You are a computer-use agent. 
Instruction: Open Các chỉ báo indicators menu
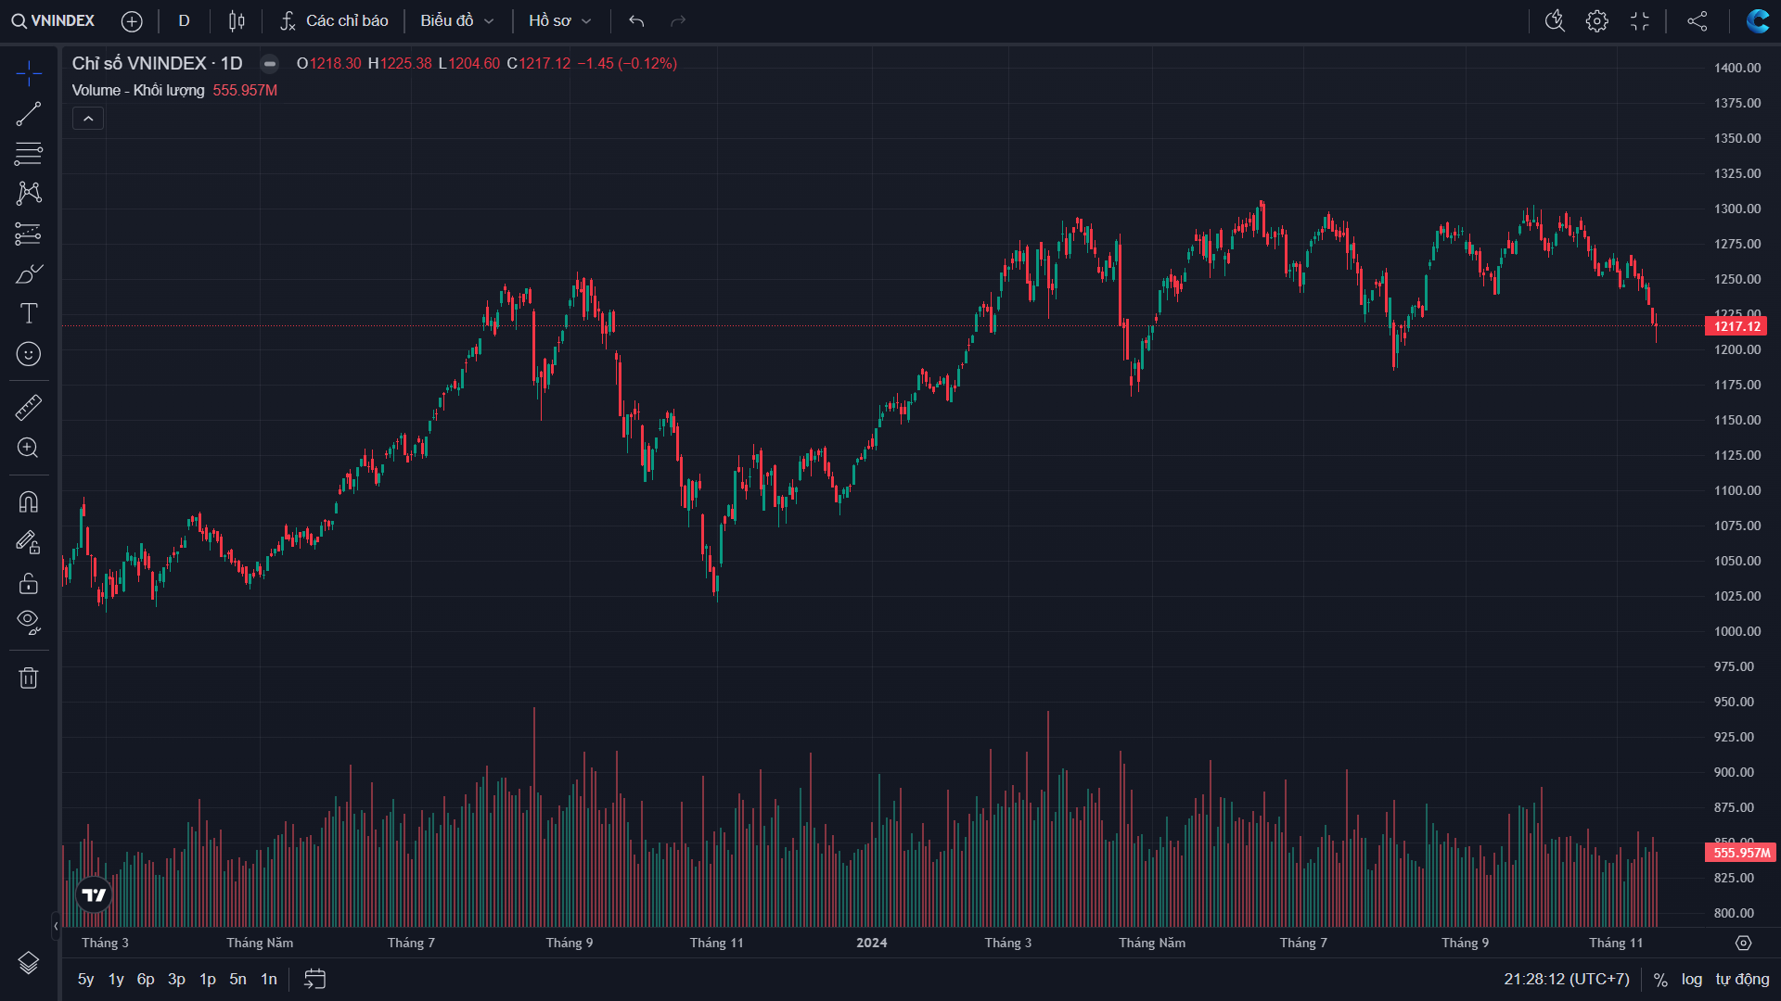point(334,21)
